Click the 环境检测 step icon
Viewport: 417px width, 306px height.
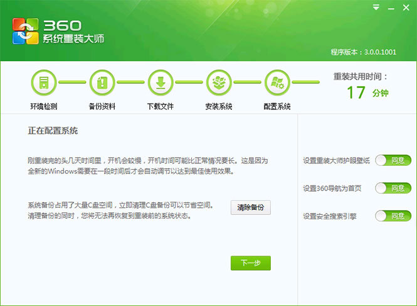coord(44,83)
